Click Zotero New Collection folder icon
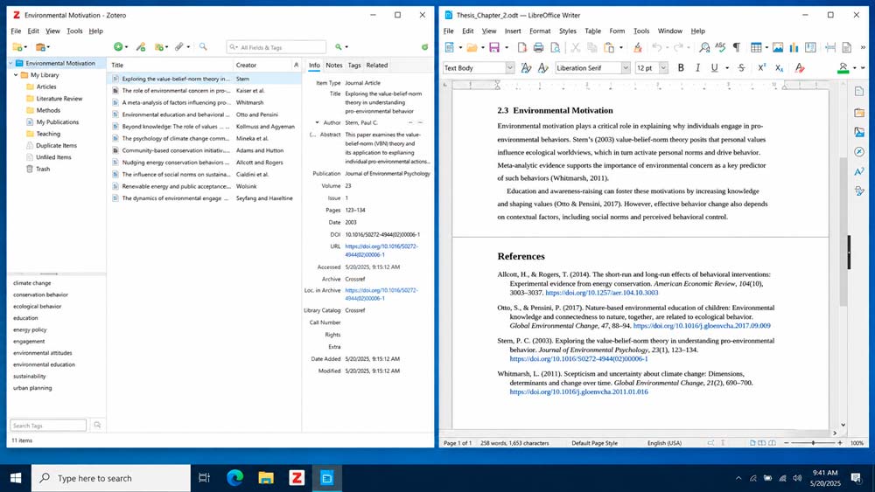 (17, 47)
